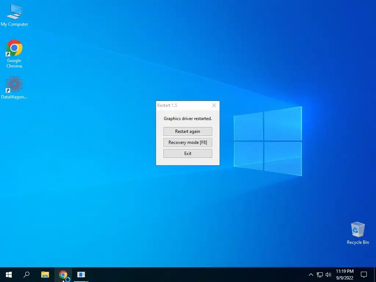Switch to the Restart app taskbar icon
The height and width of the screenshot is (282, 376).
pos(81,275)
